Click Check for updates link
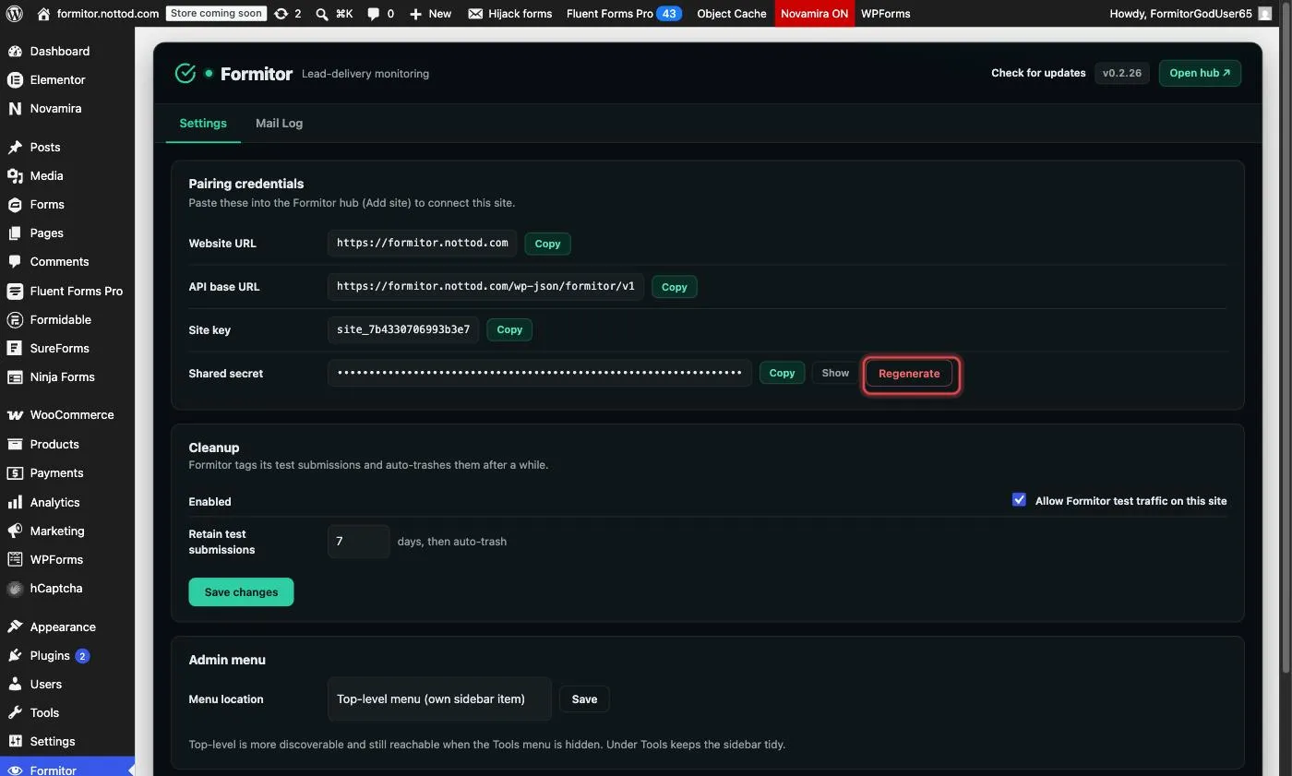 (1038, 73)
